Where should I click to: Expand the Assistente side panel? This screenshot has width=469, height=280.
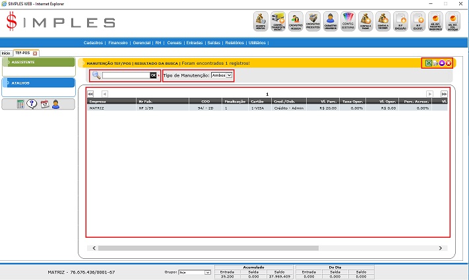pos(38,62)
